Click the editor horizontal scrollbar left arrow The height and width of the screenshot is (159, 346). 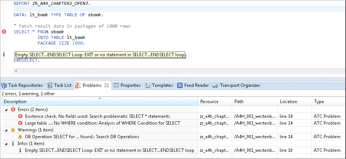16,71
